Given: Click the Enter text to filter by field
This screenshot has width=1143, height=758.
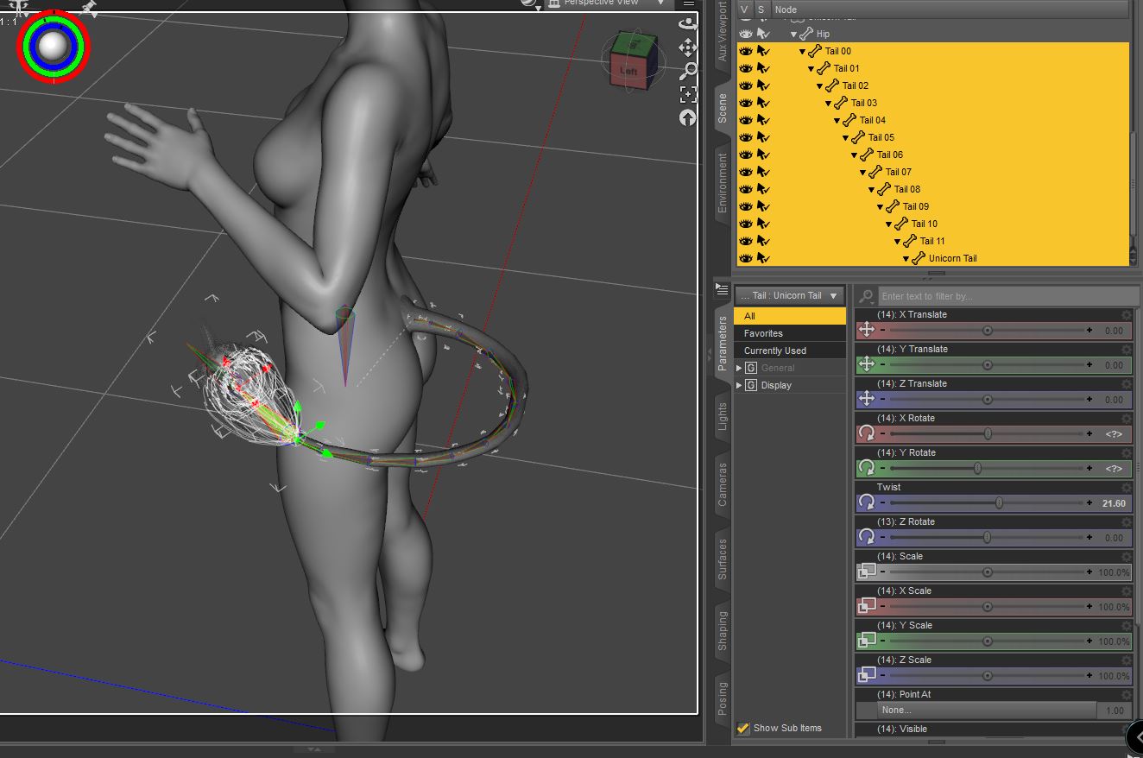Looking at the screenshot, I should pos(1008,296).
